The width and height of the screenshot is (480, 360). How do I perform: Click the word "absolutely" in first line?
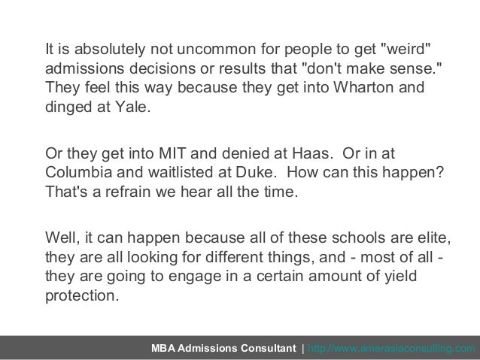click(x=110, y=50)
